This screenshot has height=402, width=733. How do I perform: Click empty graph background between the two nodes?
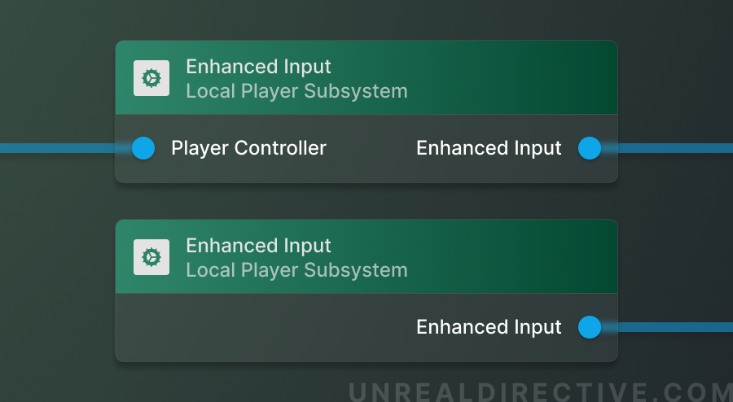coord(366,201)
